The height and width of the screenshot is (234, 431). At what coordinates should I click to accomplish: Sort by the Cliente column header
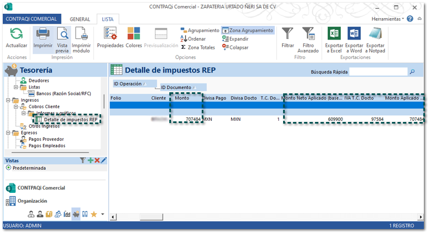(x=158, y=98)
